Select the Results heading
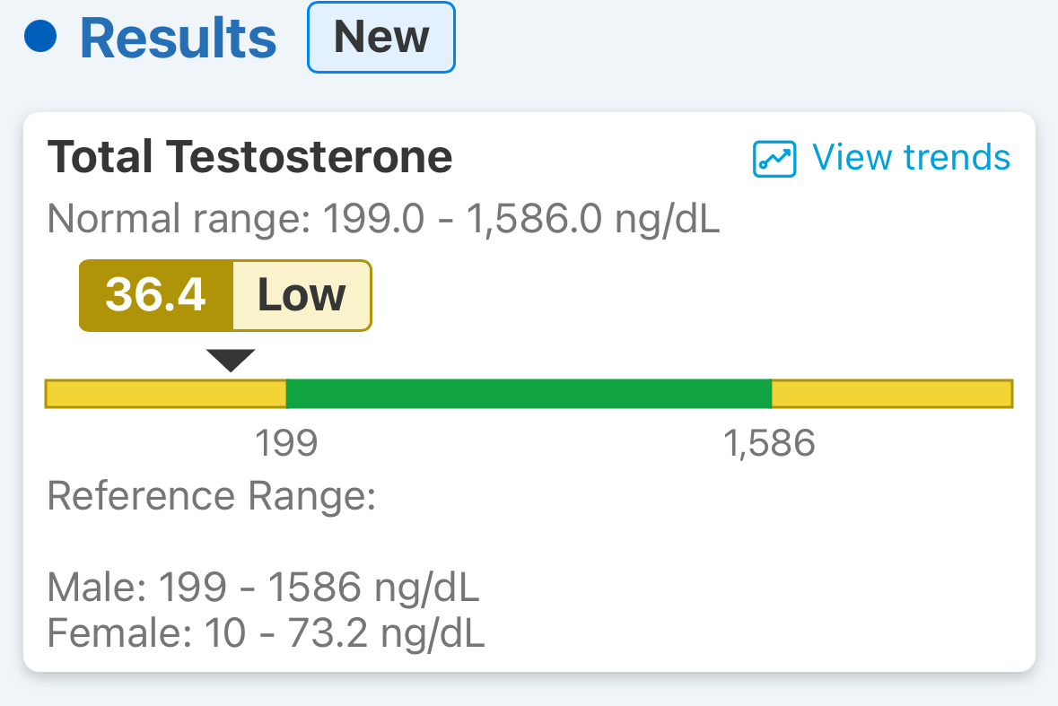 point(179,39)
